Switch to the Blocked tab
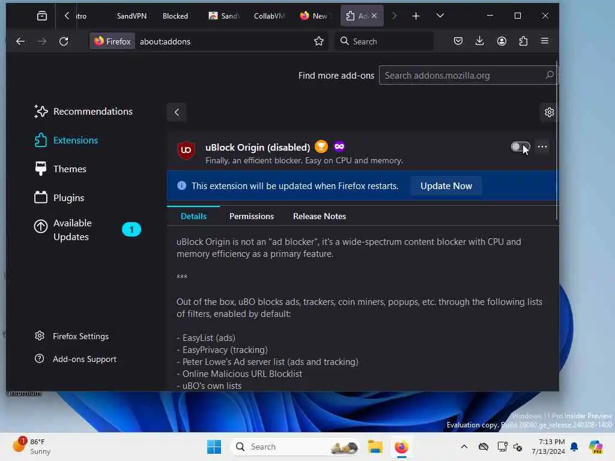 175,16
